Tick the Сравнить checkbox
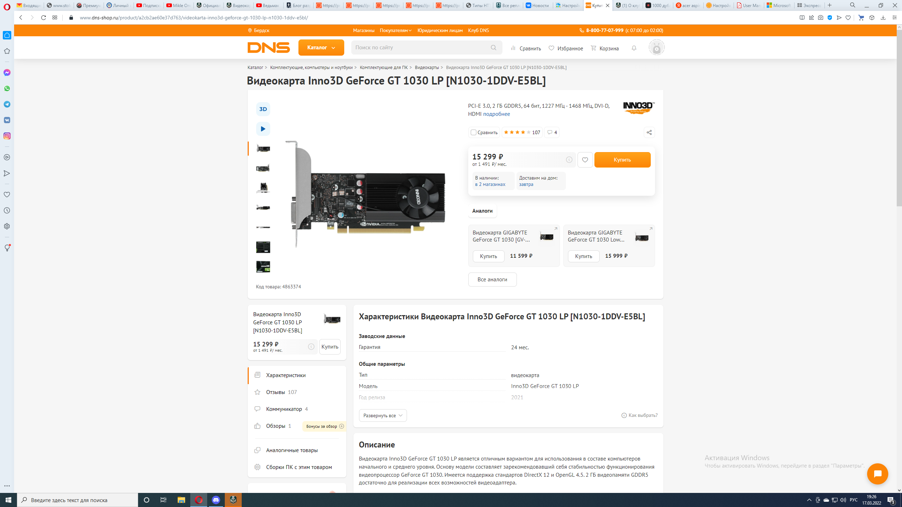This screenshot has height=507, width=902. click(x=474, y=132)
